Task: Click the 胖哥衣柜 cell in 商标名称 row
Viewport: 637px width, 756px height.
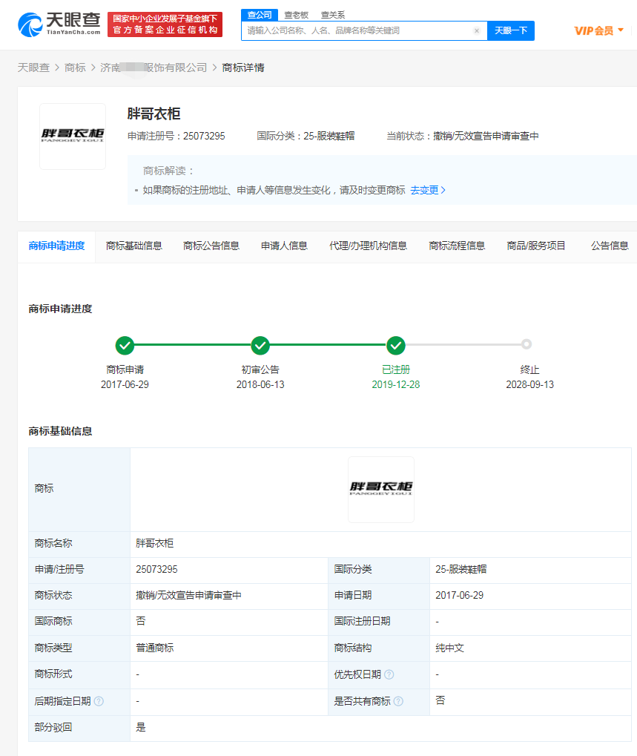Action: pyautogui.click(x=380, y=543)
